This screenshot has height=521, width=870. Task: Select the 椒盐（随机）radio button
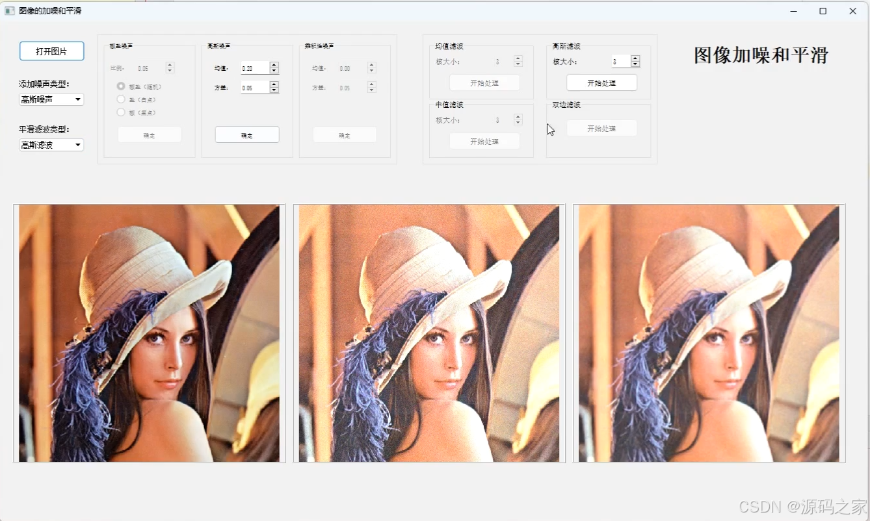121,86
